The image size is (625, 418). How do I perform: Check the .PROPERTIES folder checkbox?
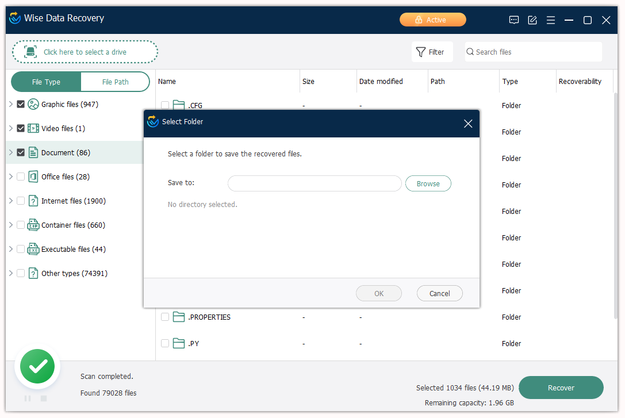[165, 317]
